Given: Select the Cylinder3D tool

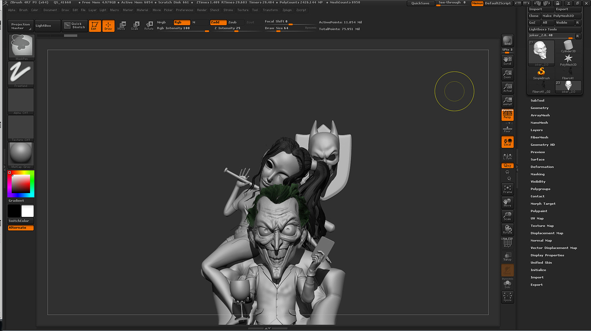Looking at the screenshot, I should 568,46.
